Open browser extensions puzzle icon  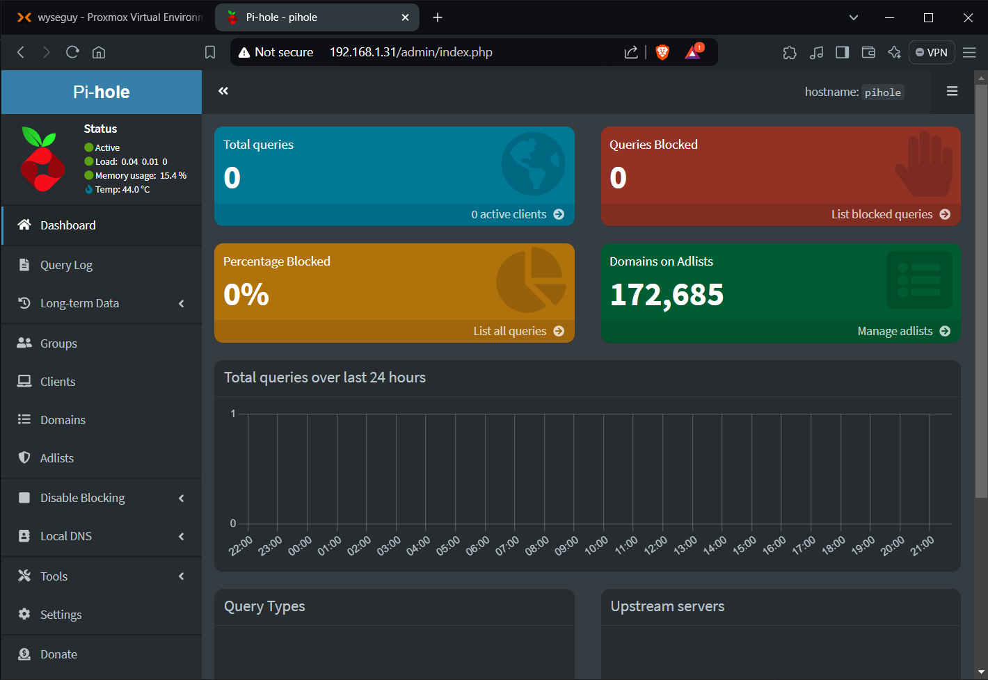click(x=790, y=52)
